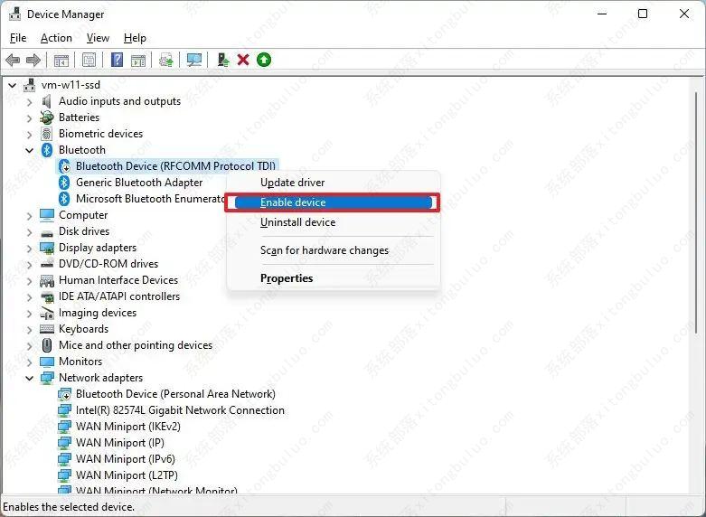Viewport: 706px width, 517px height.
Task: Click the Help question mark toolbar icon
Action: 117,60
